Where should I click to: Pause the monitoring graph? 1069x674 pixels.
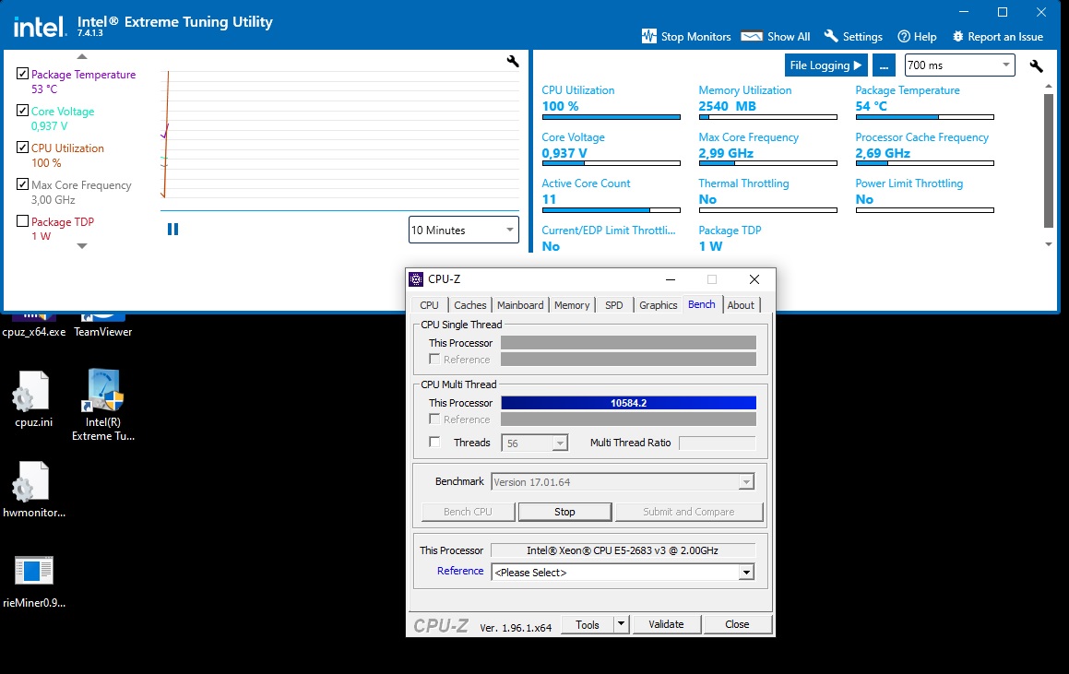coord(172,229)
